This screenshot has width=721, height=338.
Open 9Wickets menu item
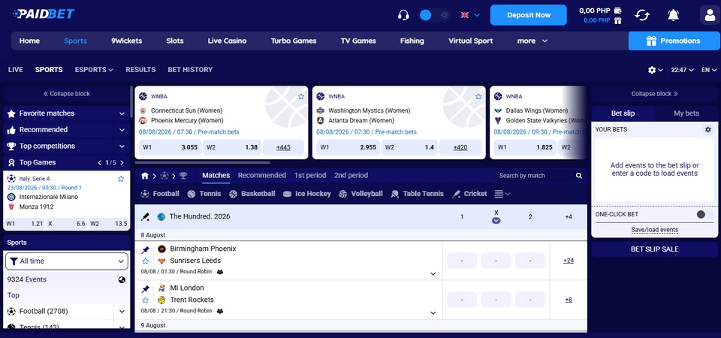[x=126, y=41]
